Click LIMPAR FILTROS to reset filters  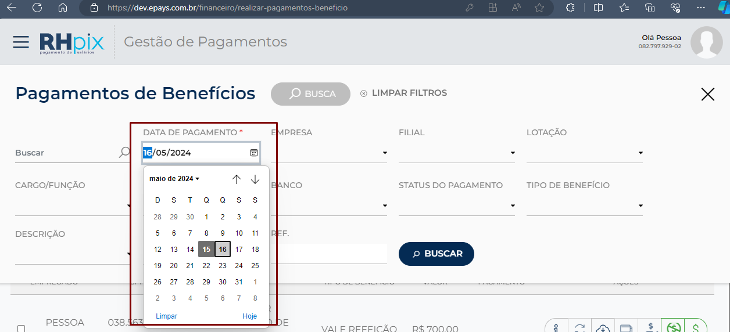tap(403, 93)
